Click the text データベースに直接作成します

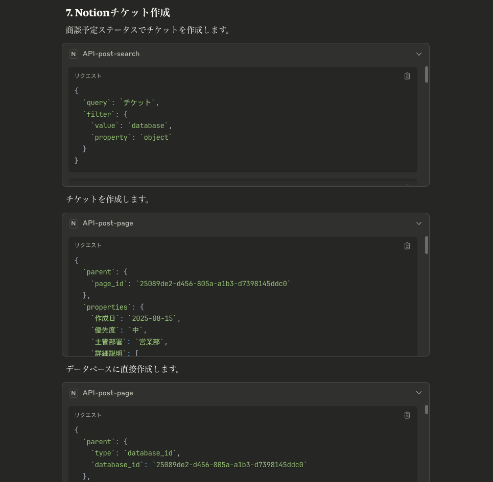click(123, 369)
